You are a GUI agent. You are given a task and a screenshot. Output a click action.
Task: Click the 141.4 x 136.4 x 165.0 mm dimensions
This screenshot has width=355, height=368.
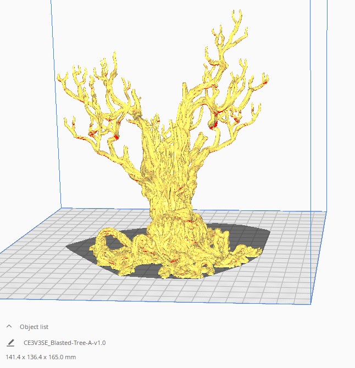(41, 357)
